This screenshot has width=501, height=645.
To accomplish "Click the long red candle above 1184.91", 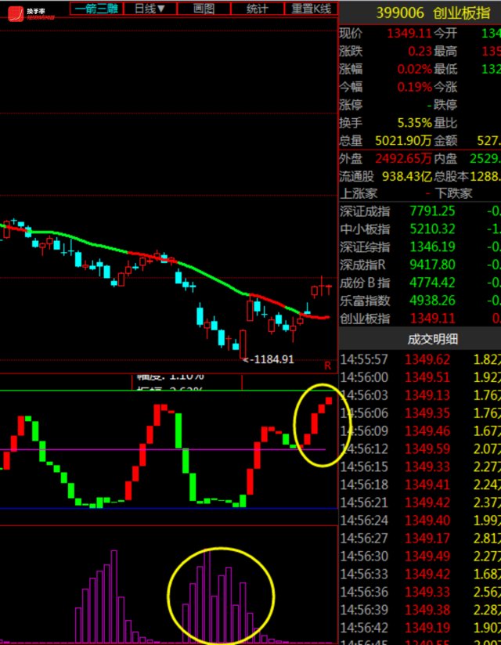I will (243, 344).
